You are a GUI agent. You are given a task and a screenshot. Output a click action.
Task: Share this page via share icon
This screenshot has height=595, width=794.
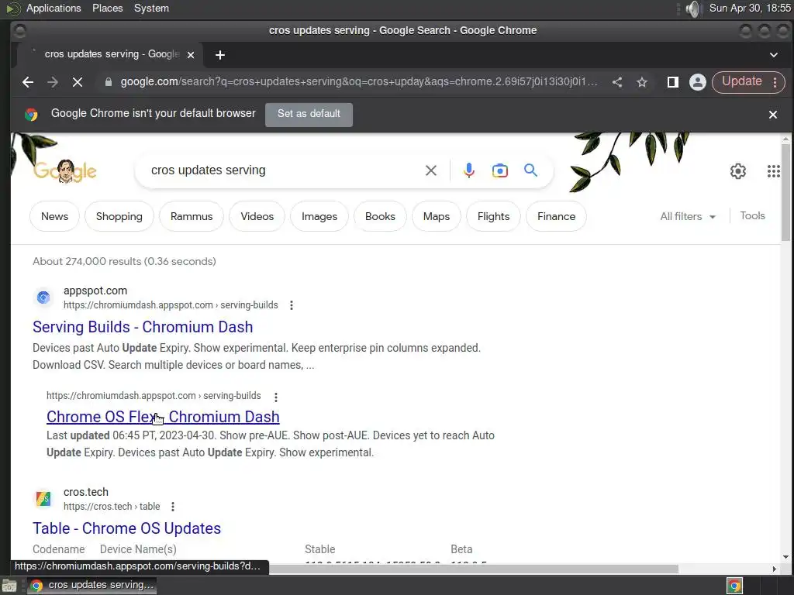(616, 82)
